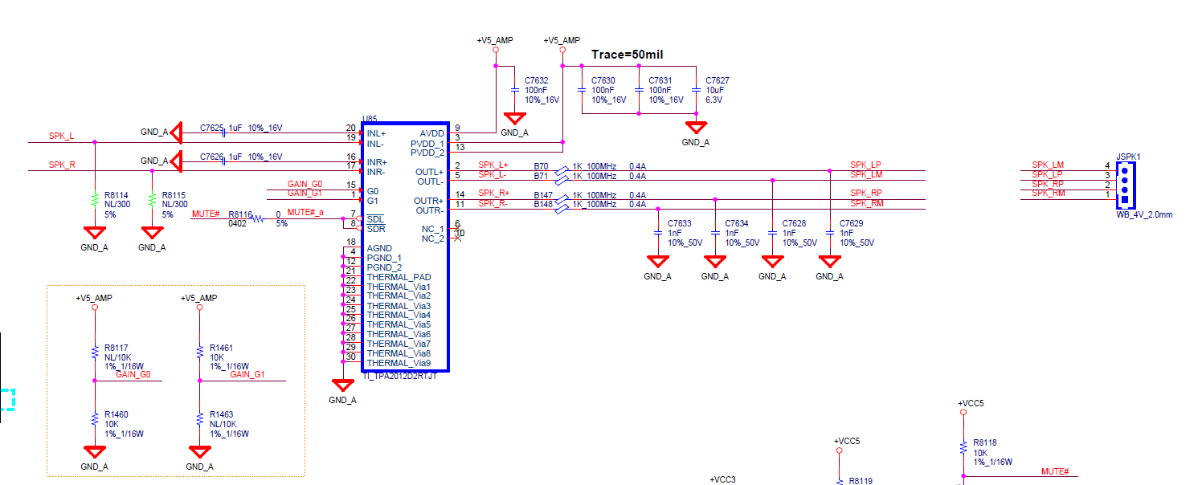Click the NC_1 pin label
This screenshot has width=1202, height=485.
(x=432, y=229)
